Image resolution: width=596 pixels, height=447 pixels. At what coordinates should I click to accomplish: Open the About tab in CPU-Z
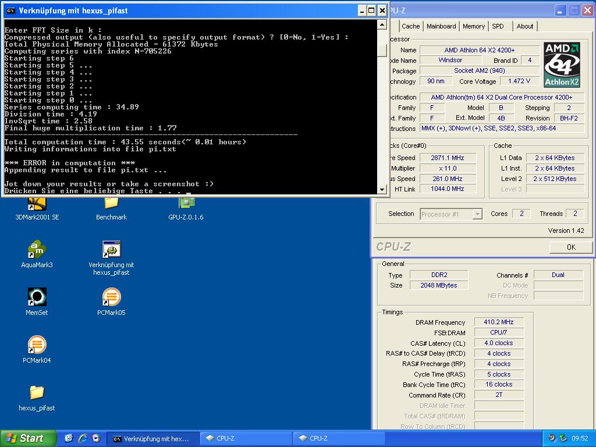tap(524, 26)
